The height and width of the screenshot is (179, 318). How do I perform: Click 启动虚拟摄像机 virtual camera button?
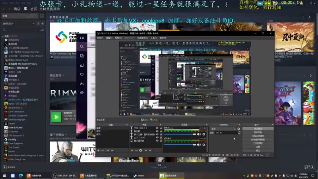(258, 140)
